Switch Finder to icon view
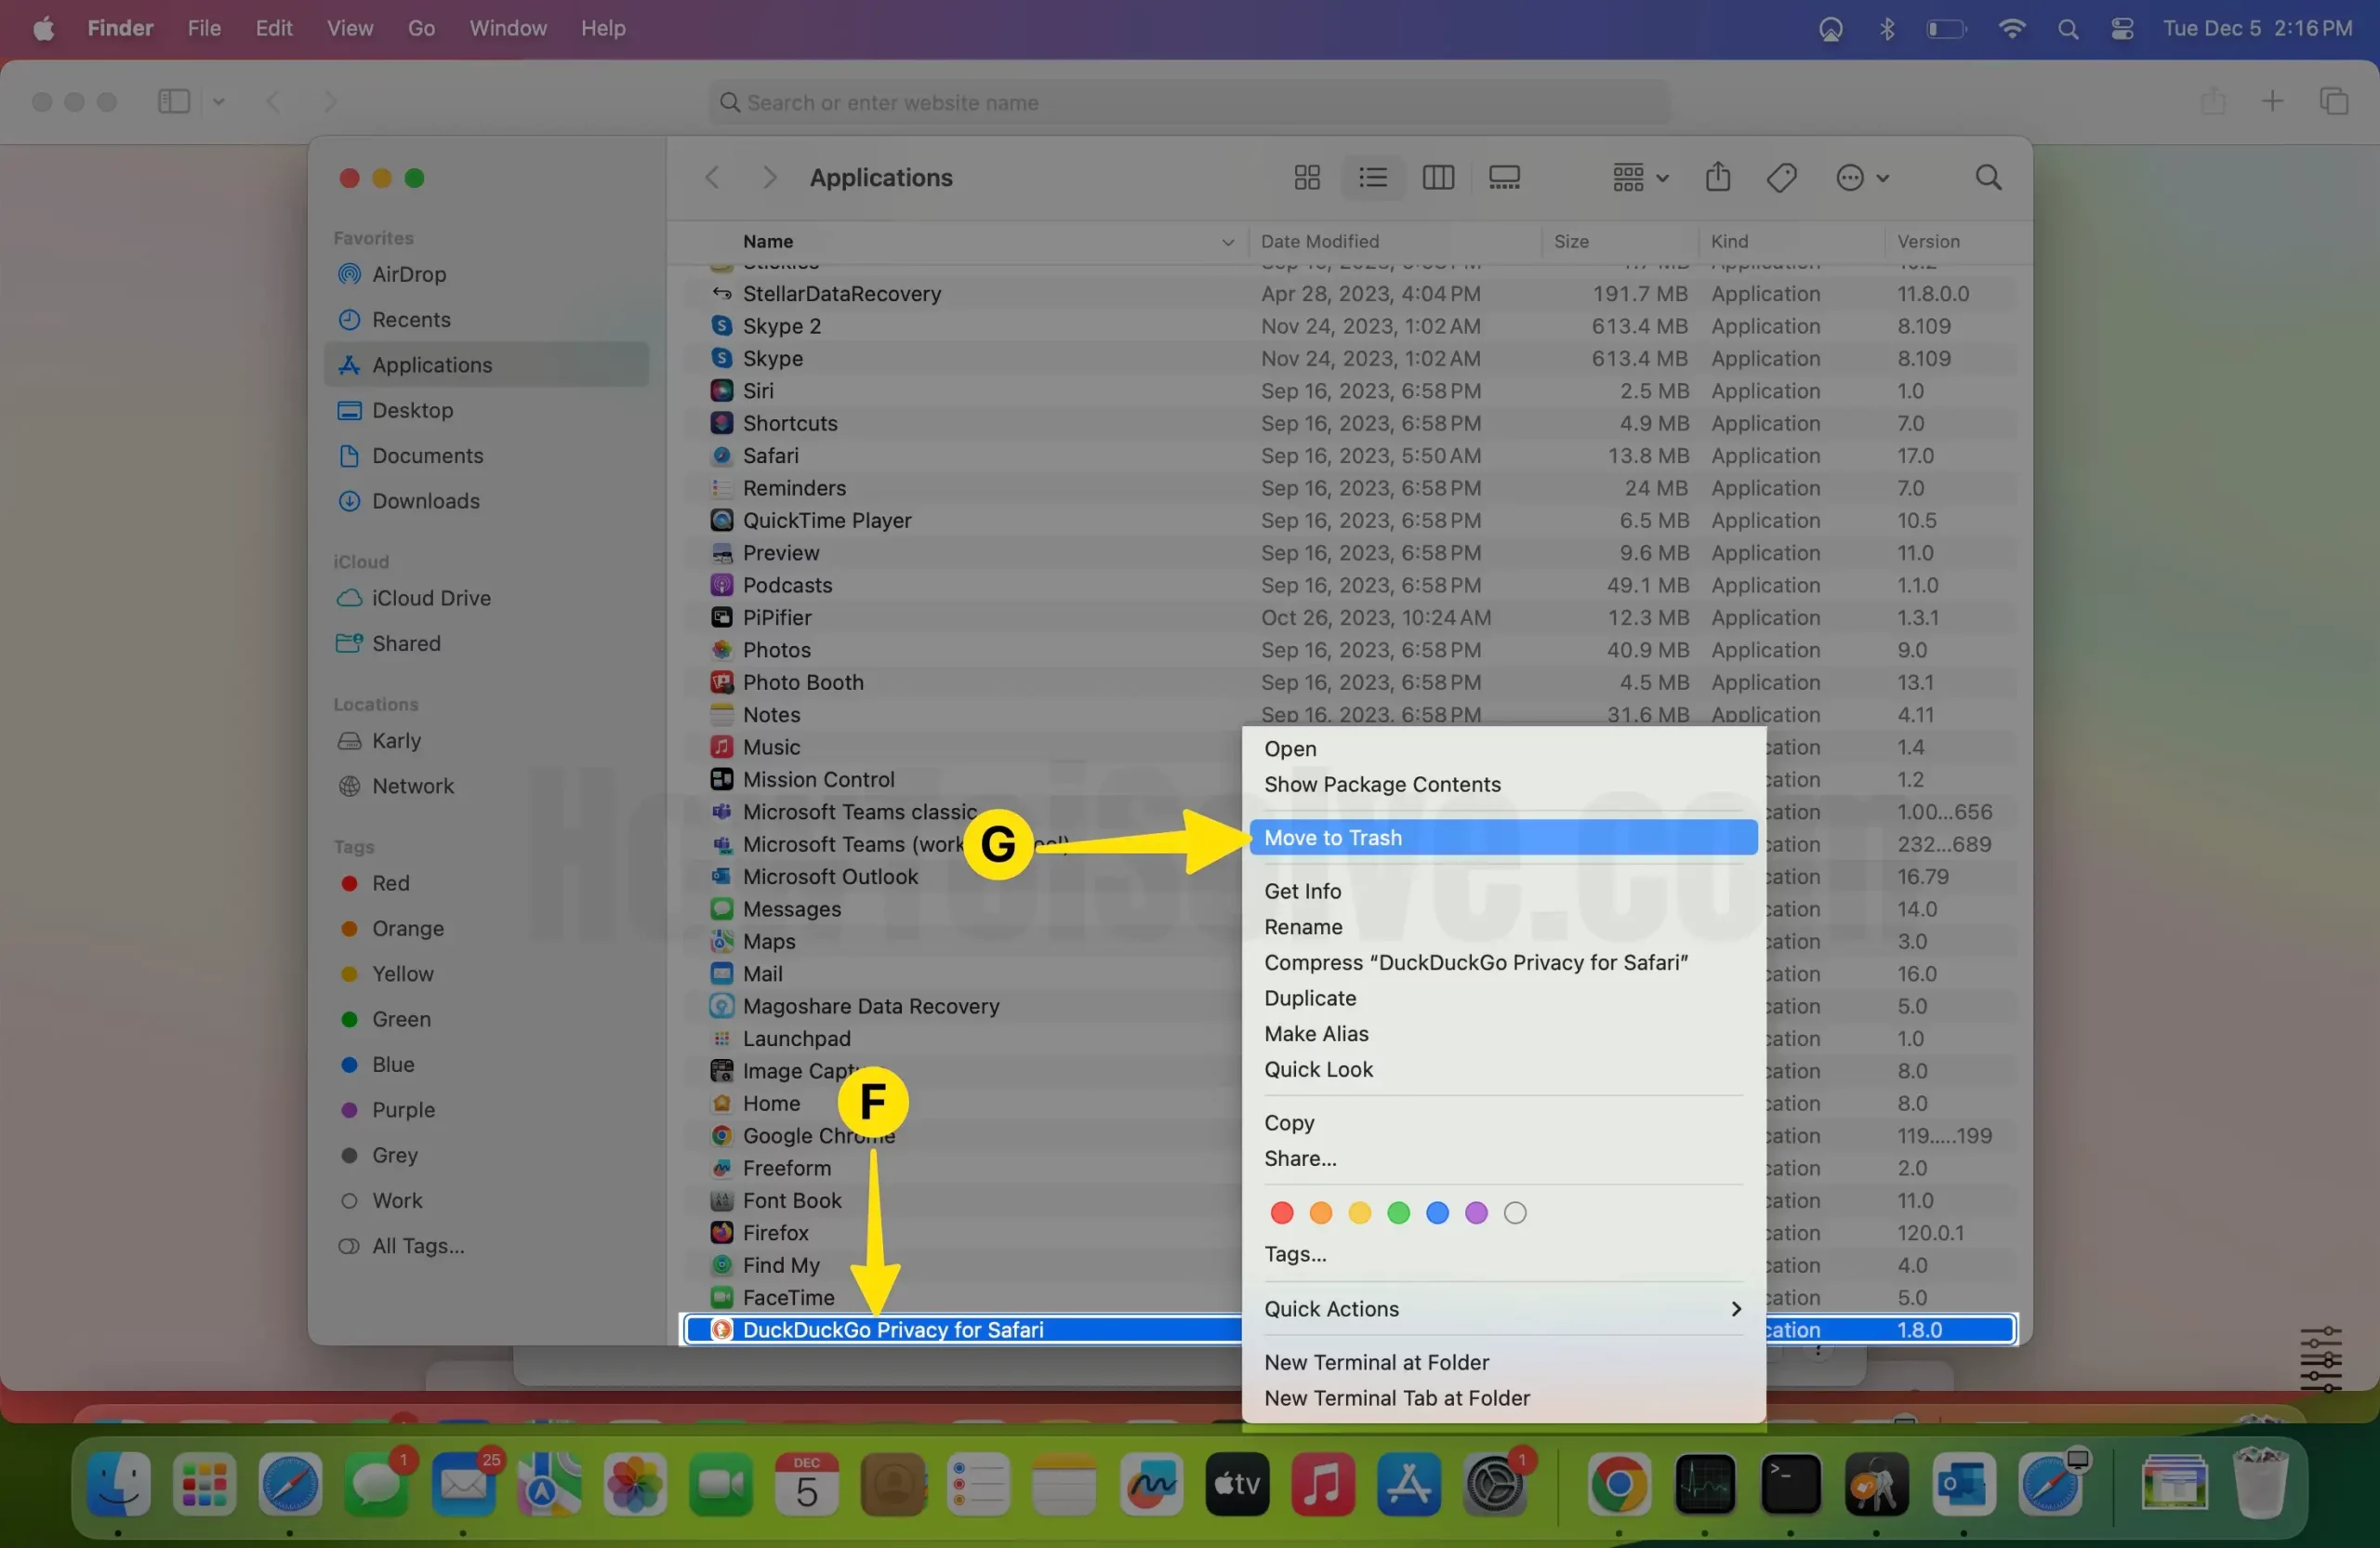 coord(1307,178)
